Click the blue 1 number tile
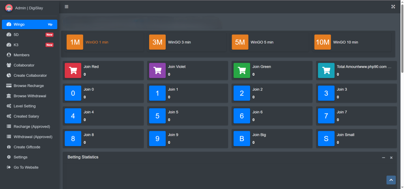 click(157, 93)
